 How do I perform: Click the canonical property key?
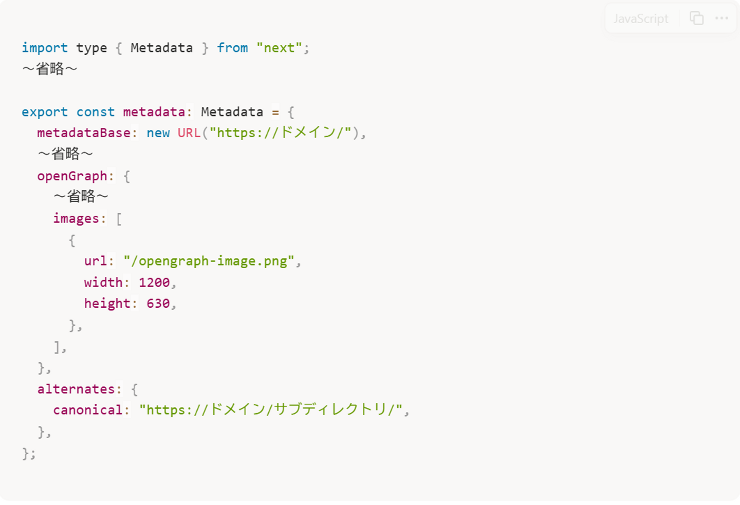pyautogui.click(x=88, y=410)
